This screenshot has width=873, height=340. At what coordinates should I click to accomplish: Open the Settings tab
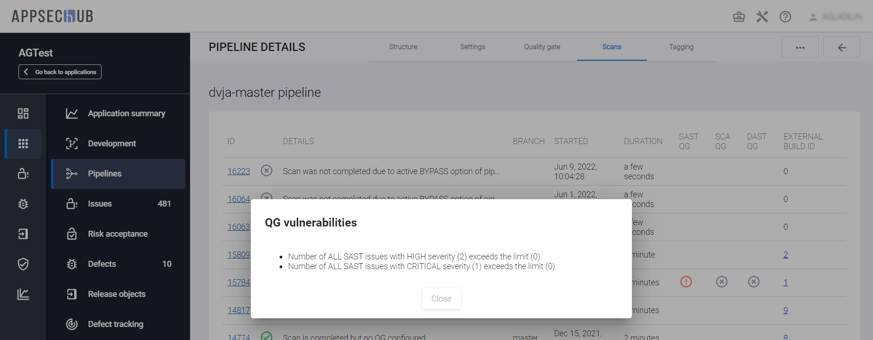472,47
